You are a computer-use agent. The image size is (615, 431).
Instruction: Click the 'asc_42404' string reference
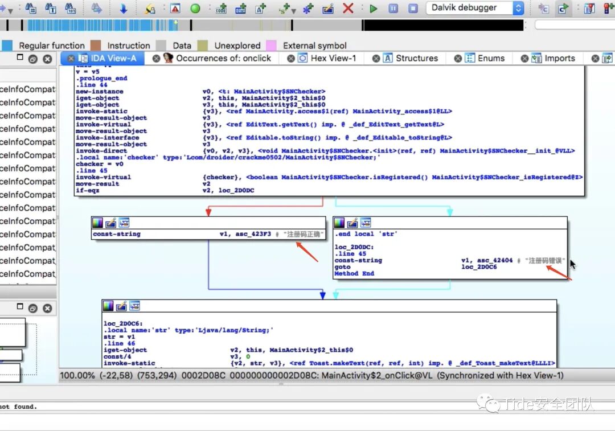pos(495,260)
